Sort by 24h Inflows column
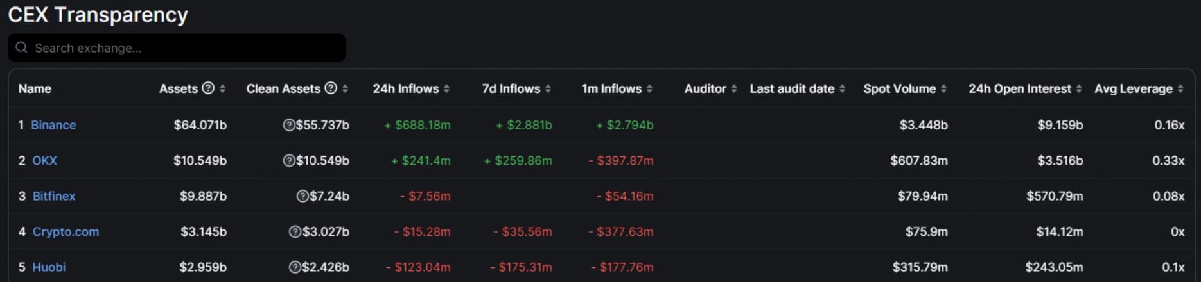Viewport: 1201px width, 282px height. pyautogui.click(x=446, y=88)
